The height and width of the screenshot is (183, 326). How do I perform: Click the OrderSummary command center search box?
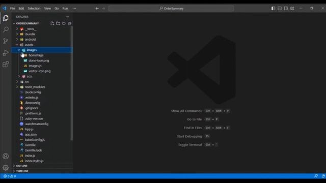(171, 9)
